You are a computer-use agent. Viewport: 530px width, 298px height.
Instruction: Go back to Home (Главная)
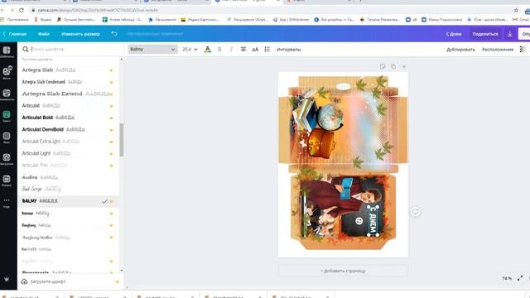tap(15, 34)
